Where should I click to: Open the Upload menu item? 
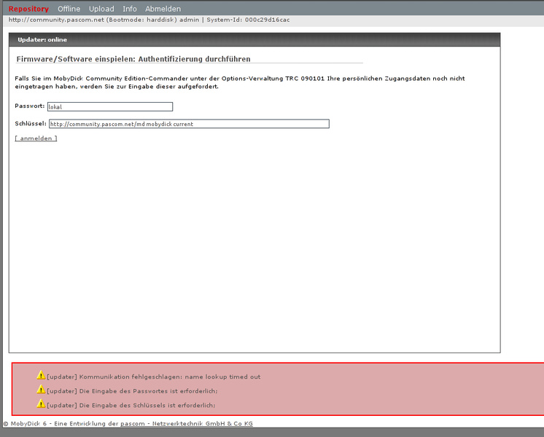point(101,9)
